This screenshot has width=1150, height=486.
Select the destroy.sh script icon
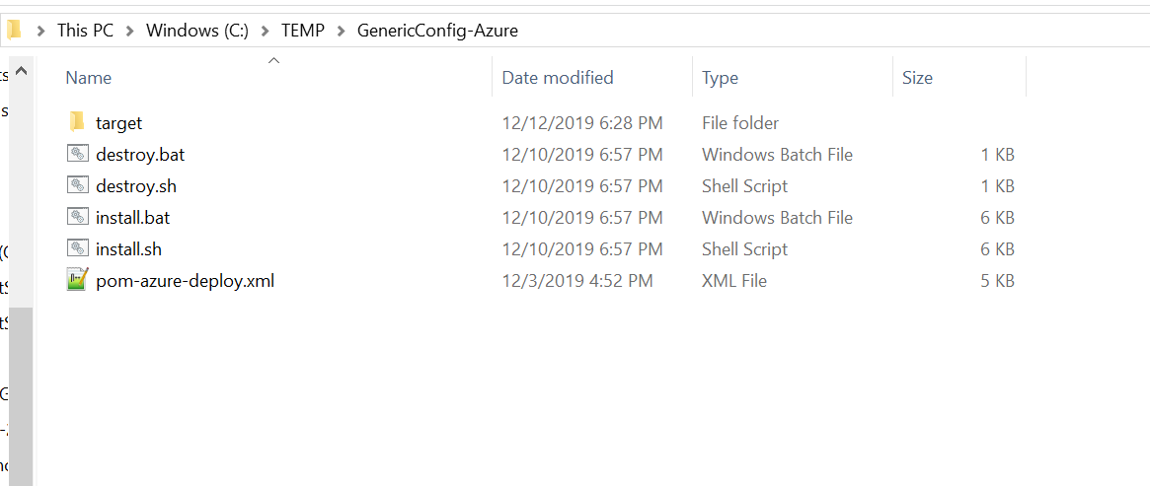click(x=78, y=185)
